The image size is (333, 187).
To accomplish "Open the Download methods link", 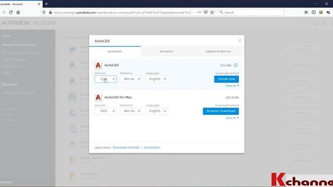I will 126,148.
